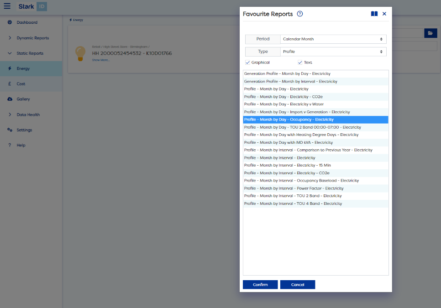Select Month by Interval - Power Factor
Screen dimensions: 441x308
315,188
